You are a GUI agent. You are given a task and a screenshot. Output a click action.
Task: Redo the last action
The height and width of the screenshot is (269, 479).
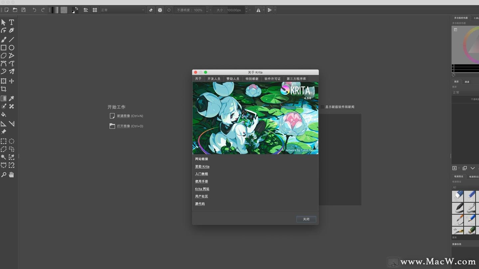(43, 10)
